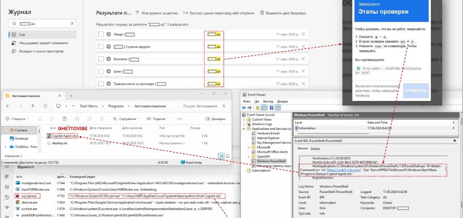The image size is (463, 218).
Task: Click the Start Menu breadcrumb segment
Action: (88, 106)
